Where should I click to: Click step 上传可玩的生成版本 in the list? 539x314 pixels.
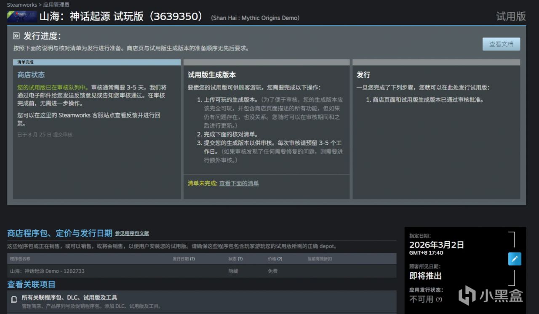[231, 100]
